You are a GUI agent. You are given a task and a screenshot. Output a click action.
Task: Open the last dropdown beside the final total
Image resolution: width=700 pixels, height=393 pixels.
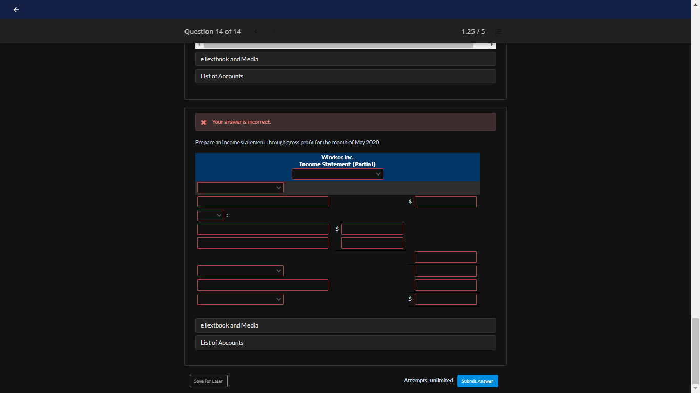click(x=240, y=299)
